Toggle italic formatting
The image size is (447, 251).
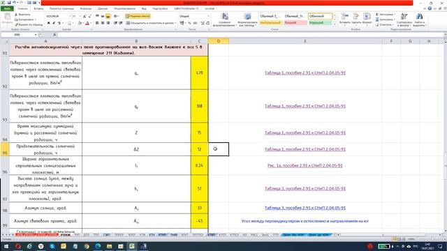(x=54, y=23)
